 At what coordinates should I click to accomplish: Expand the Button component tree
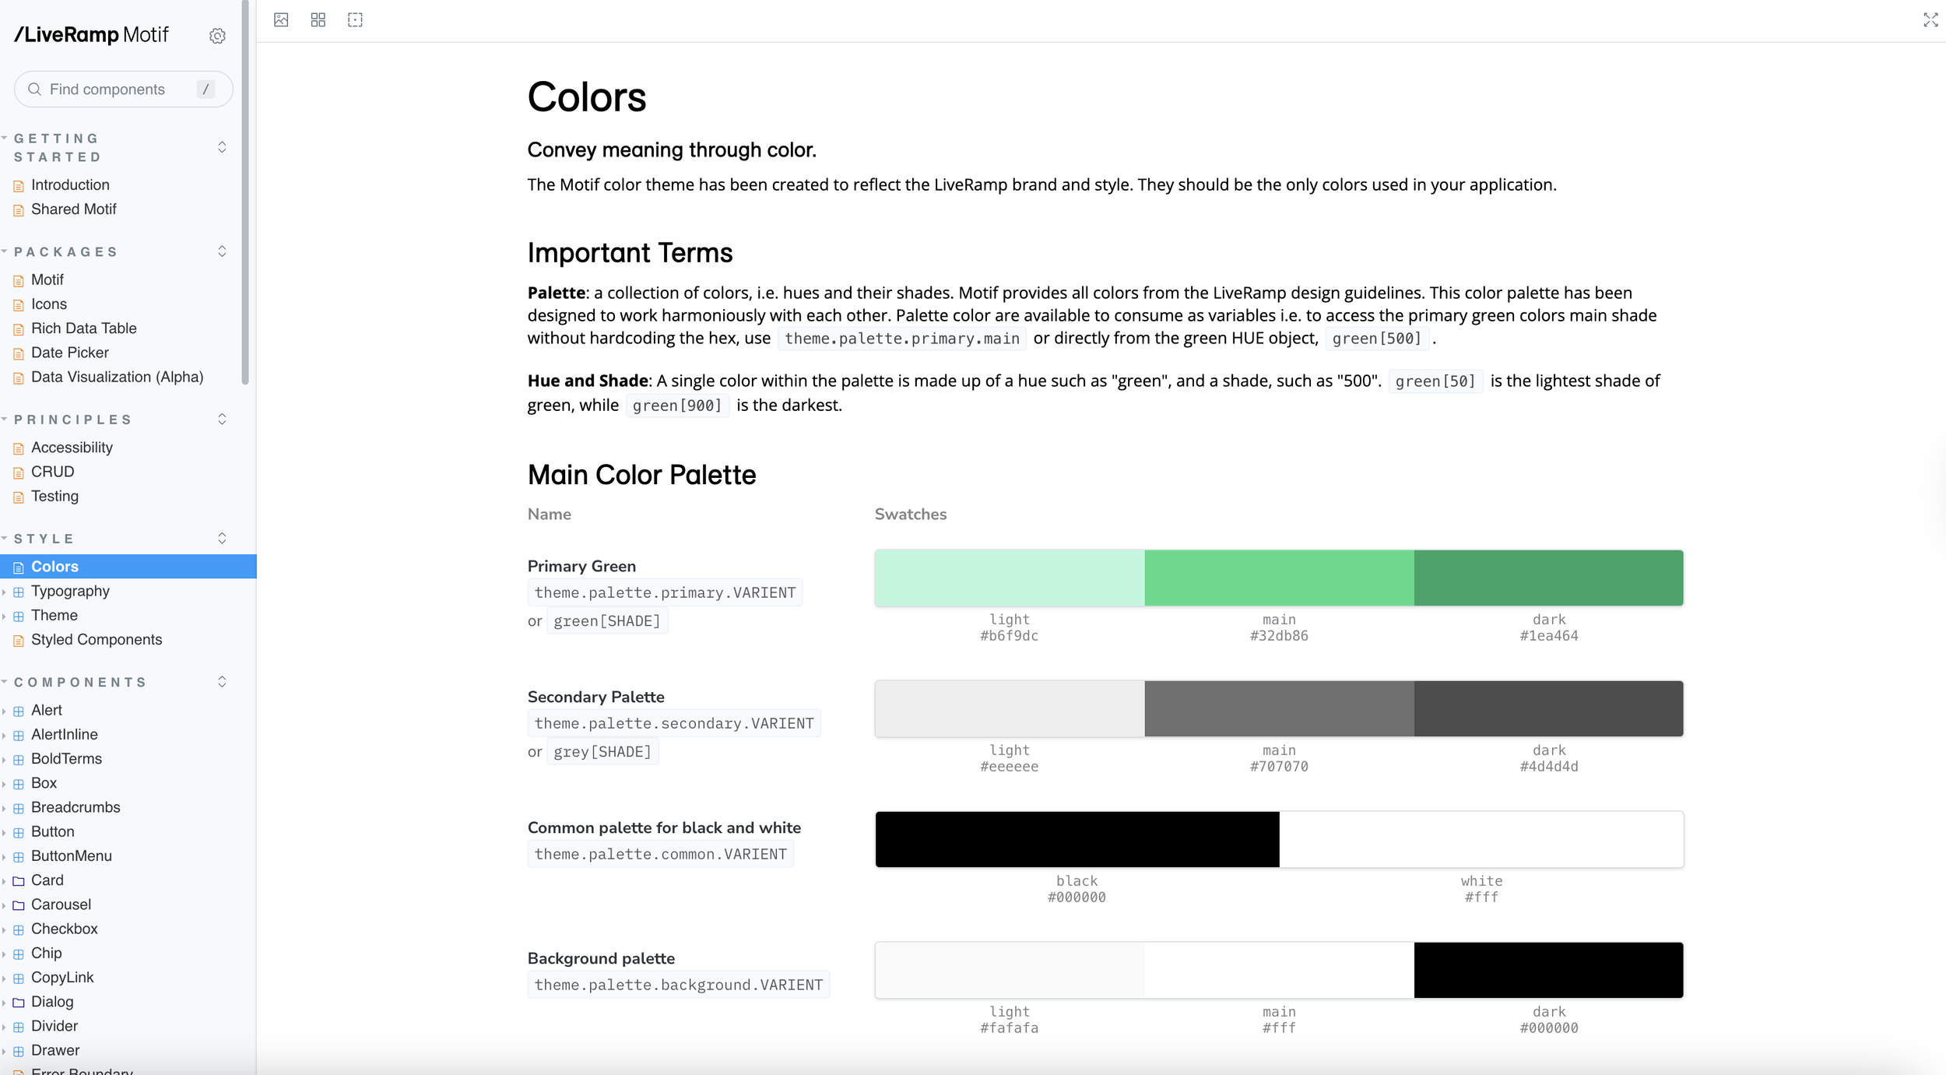(x=5, y=832)
